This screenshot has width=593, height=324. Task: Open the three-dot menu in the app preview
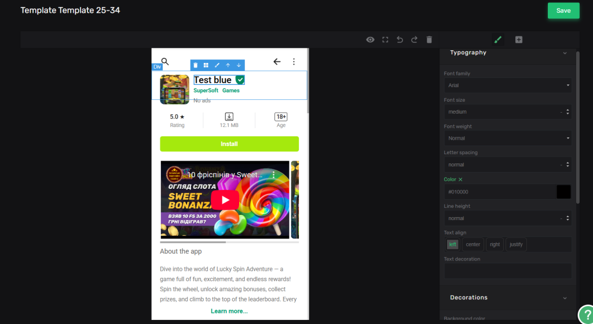pos(294,62)
